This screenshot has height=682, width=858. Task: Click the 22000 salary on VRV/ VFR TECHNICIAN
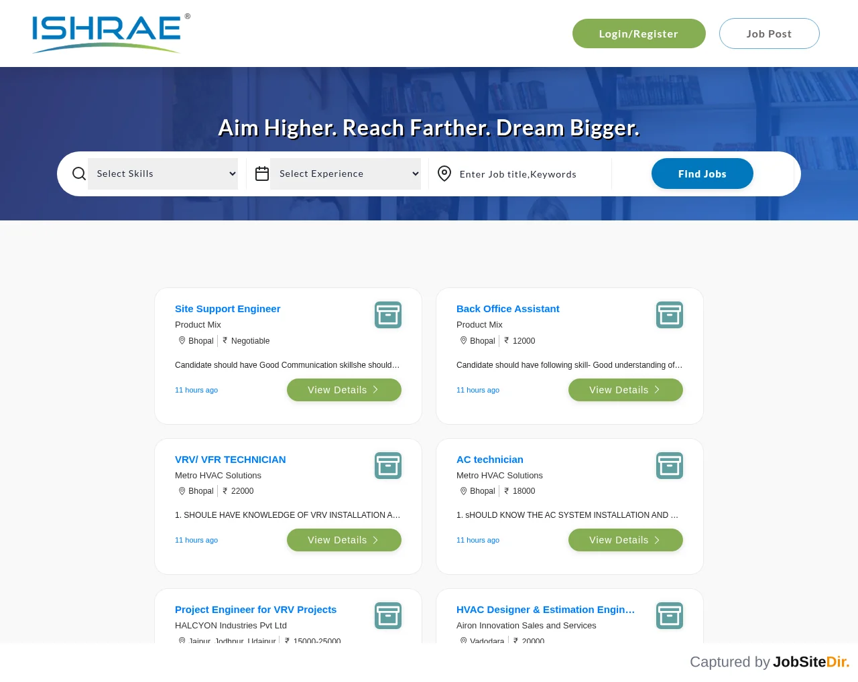click(x=243, y=491)
